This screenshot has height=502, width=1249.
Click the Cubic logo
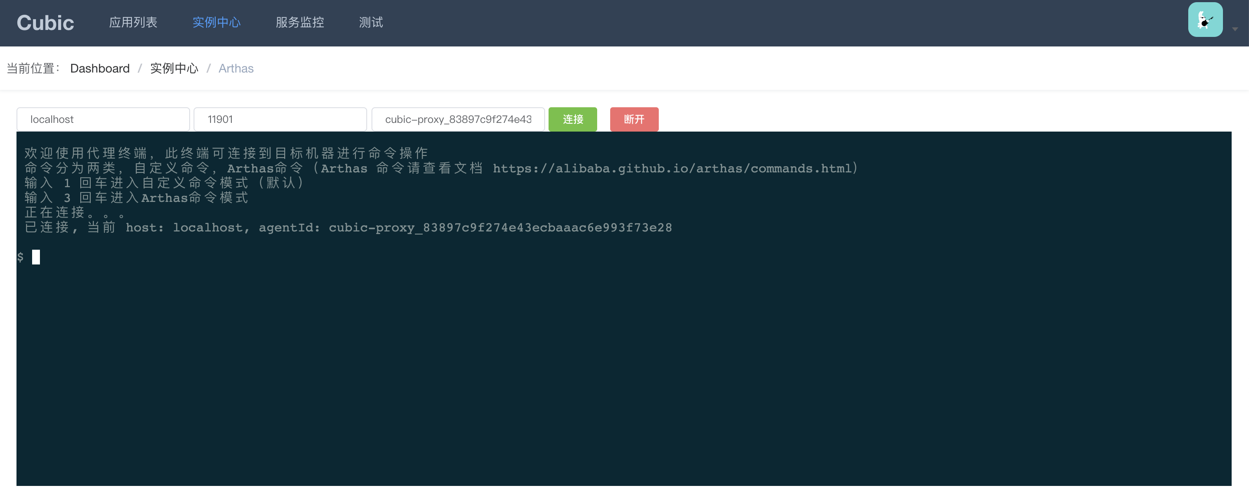(45, 23)
